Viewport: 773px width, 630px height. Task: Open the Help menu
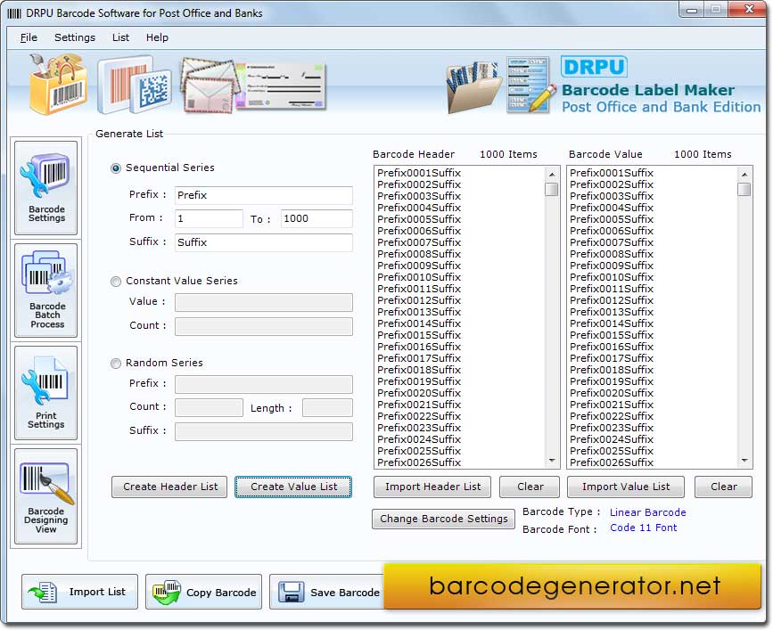coord(157,37)
